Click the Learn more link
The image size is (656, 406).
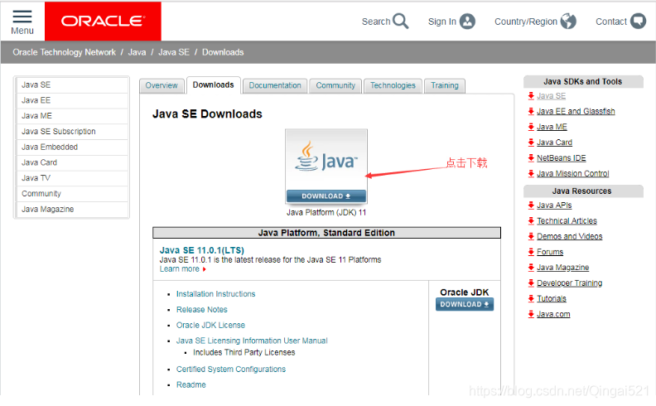(x=180, y=269)
